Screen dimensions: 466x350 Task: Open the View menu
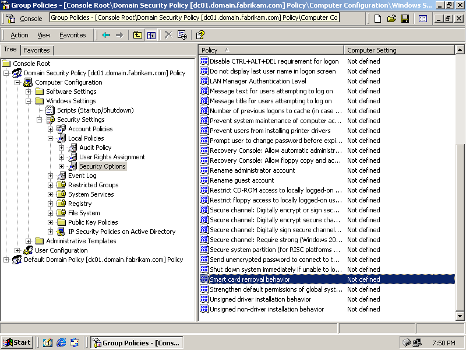point(44,35)
